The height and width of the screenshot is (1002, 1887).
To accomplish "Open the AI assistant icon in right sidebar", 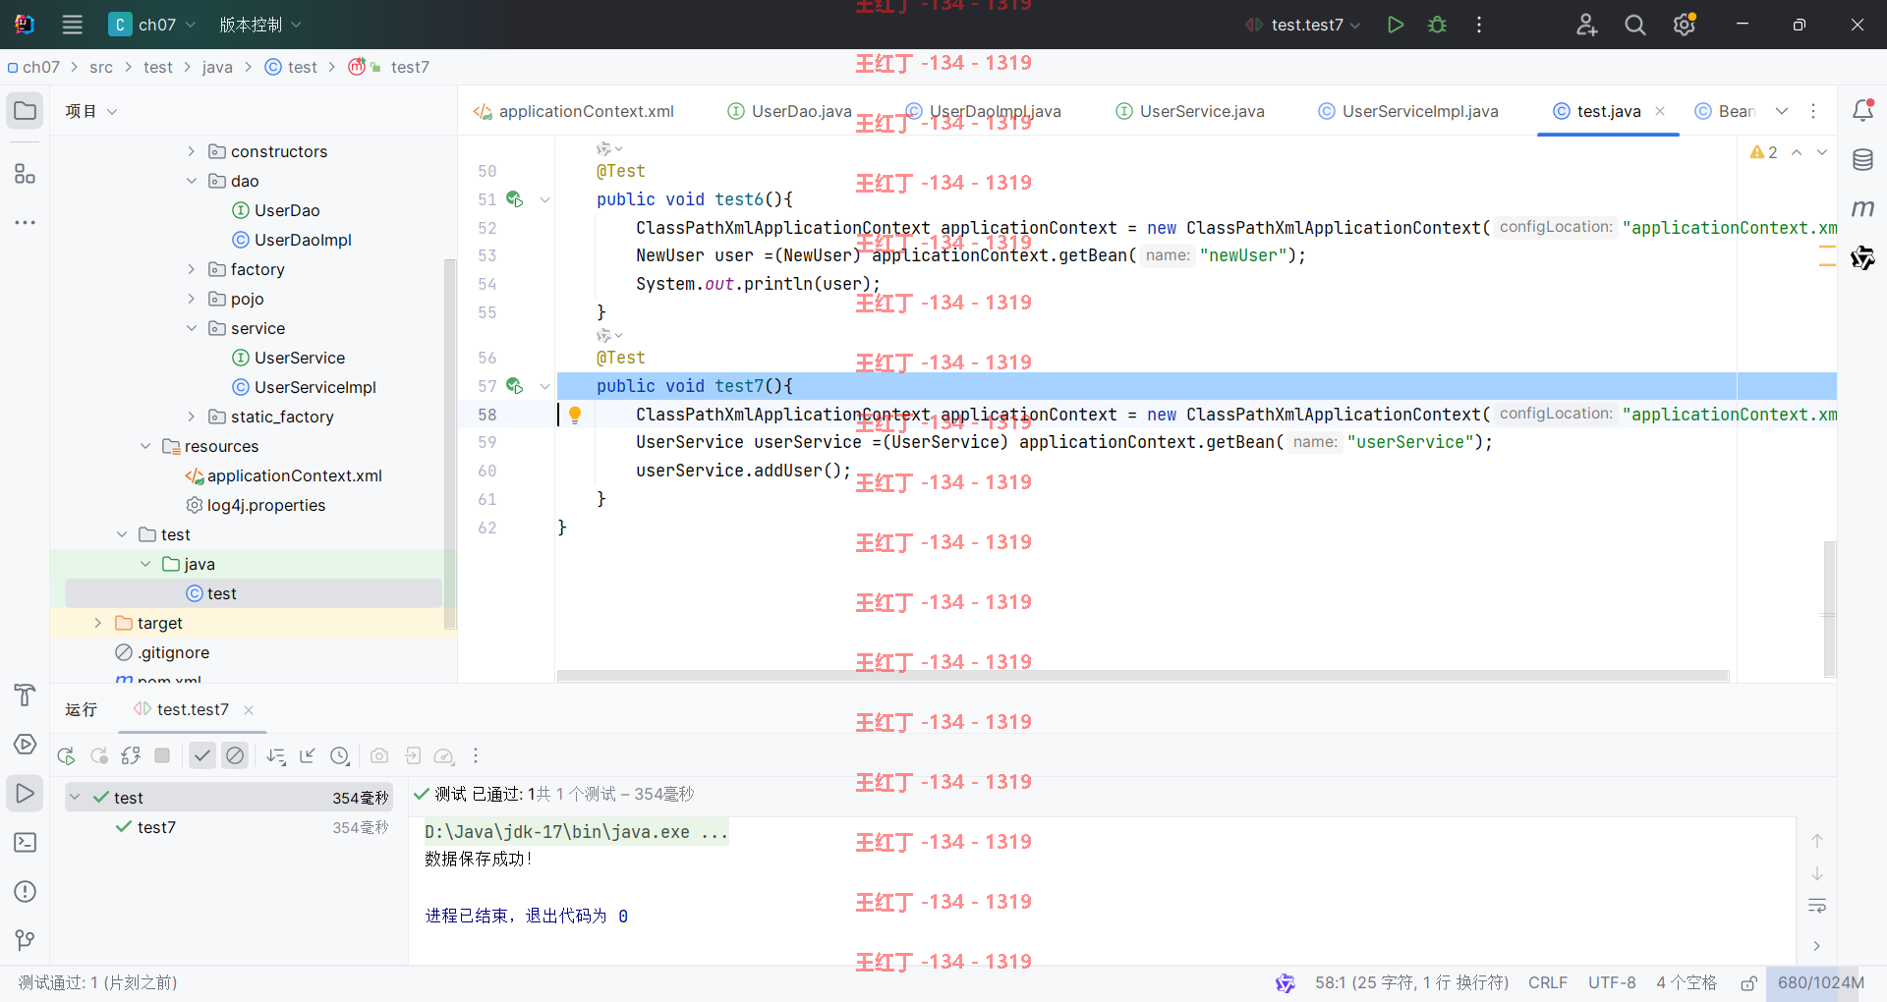I will [x=1862, y=258].
